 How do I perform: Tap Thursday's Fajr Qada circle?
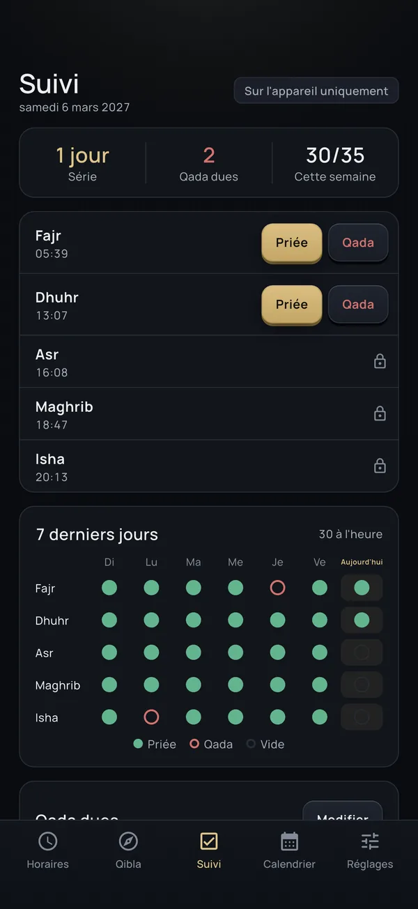pos(277,588)
